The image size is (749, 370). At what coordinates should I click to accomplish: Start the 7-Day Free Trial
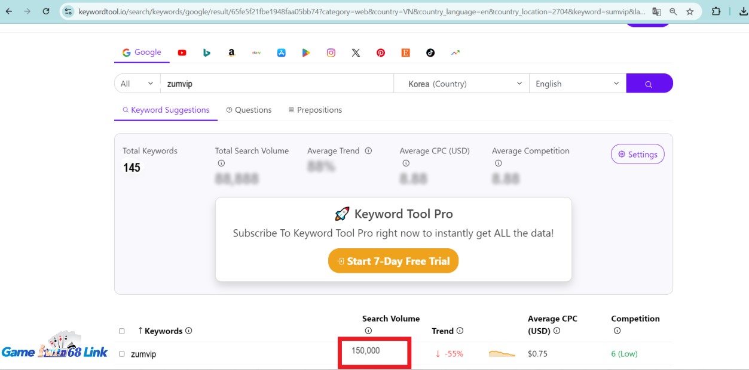coord(393,261)
